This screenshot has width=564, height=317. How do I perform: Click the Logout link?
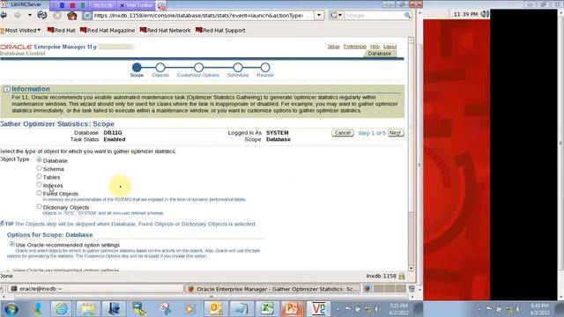[x=390, y=47]
